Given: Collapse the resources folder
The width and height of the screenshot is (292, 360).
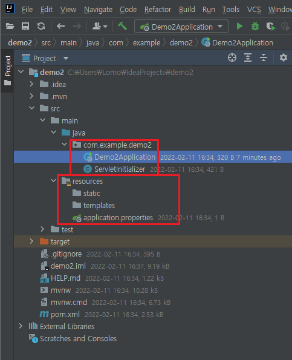Looking at the screenshot, I should [54, 181].
